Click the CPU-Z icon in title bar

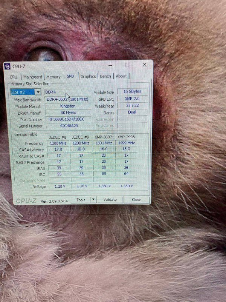(x=8, y=66)
